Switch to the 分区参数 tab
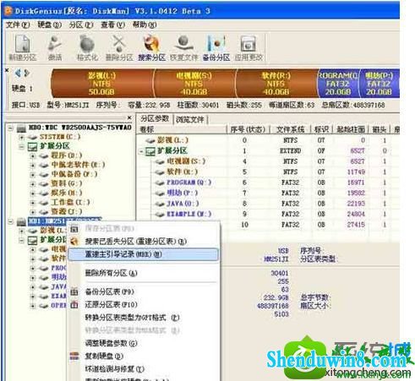This screenshot has height=381, width=415. pyautogui.click(x=155, y=118)
